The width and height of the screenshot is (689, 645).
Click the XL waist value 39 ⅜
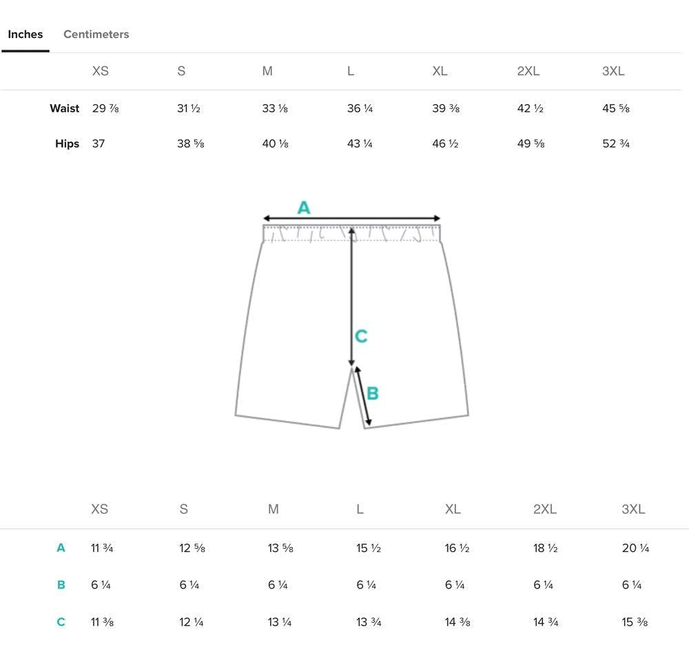pos(446,108)
